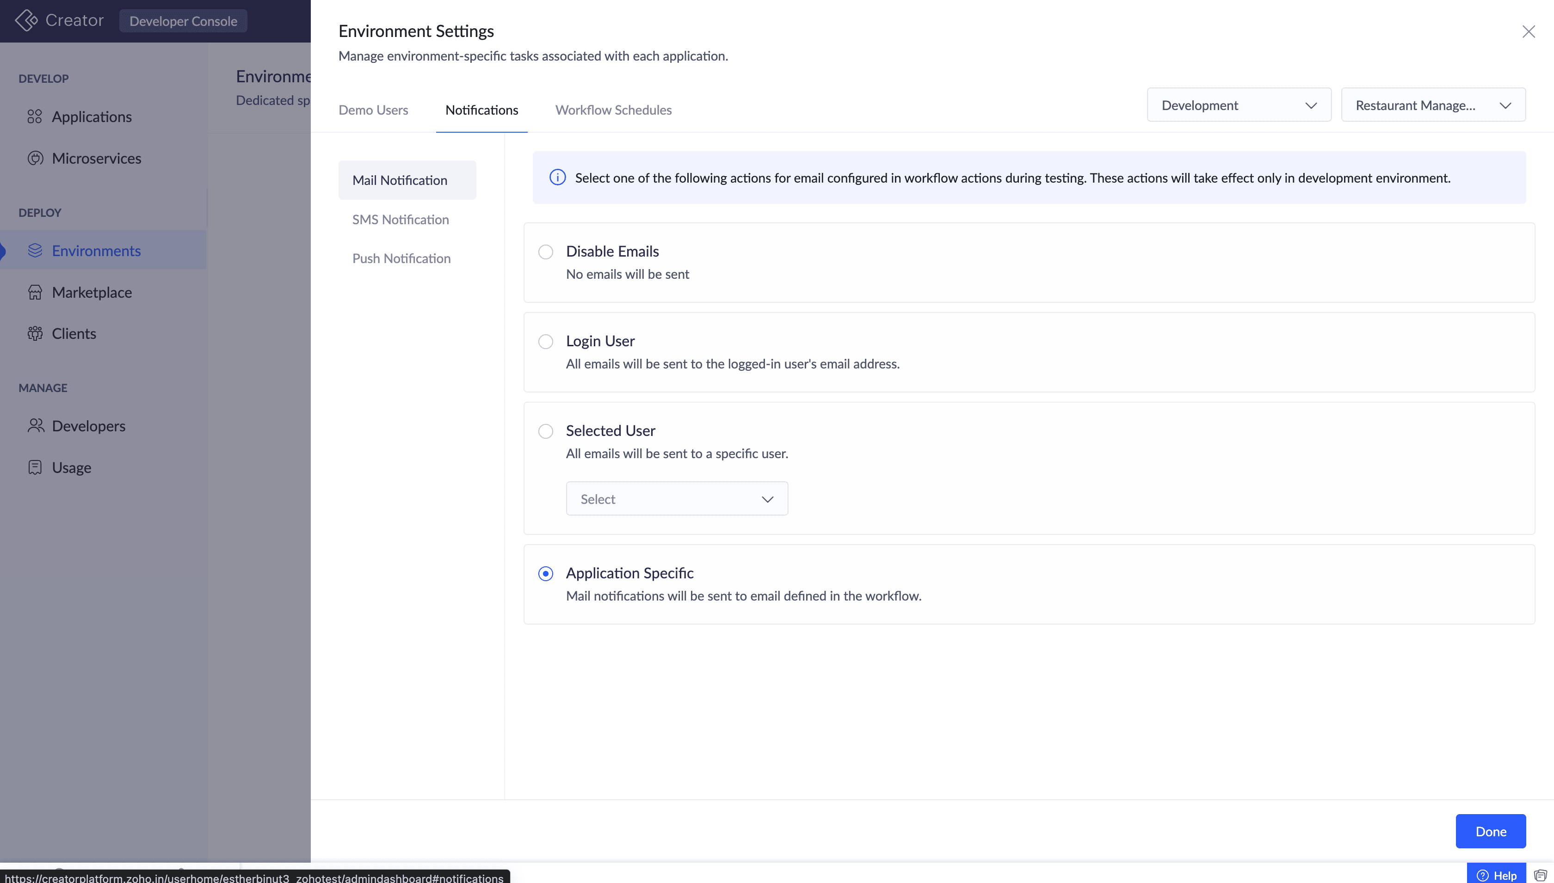
Task: Click the Done button
Action: [1490, 831]
